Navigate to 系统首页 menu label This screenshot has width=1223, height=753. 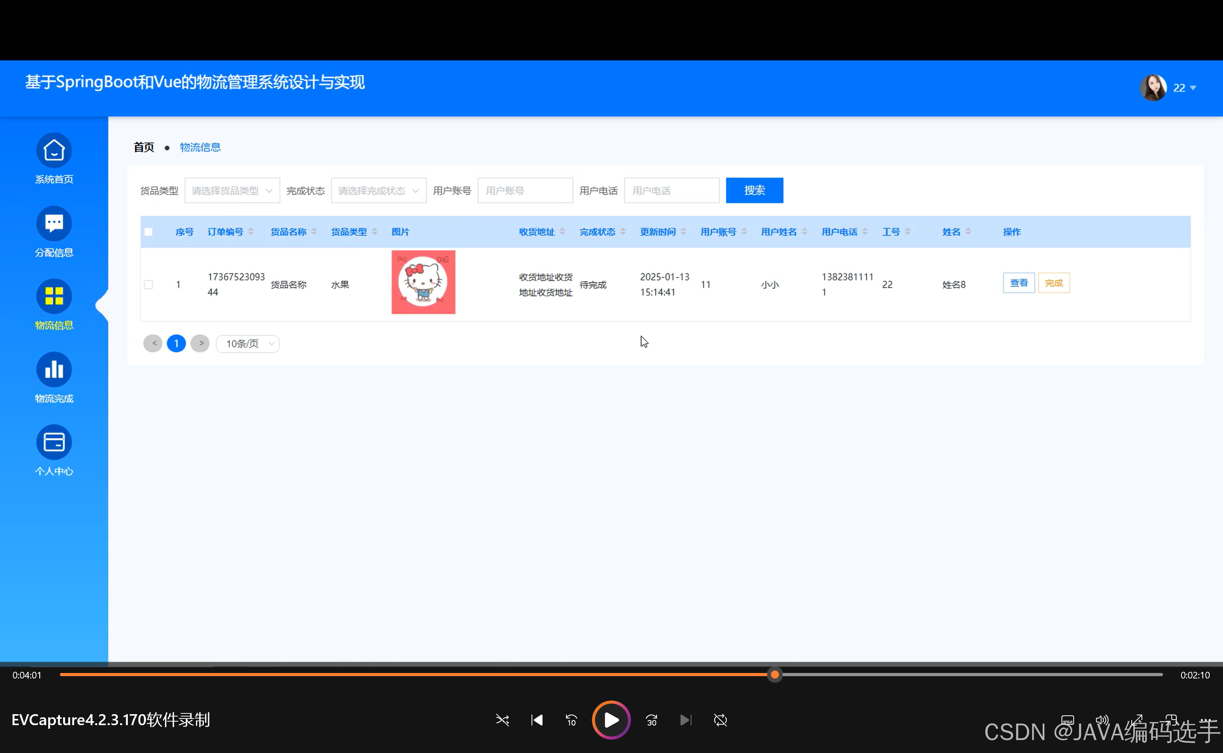54,179
